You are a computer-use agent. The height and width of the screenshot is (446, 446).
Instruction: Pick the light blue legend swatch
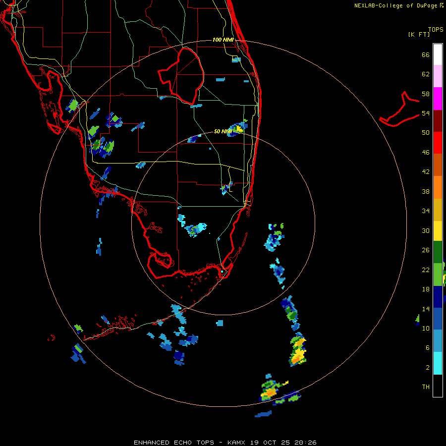point(438,341)
